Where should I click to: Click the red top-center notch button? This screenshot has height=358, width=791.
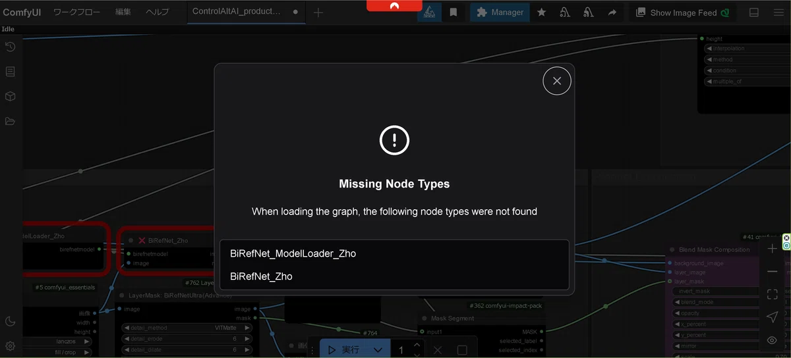pos(394,5)
